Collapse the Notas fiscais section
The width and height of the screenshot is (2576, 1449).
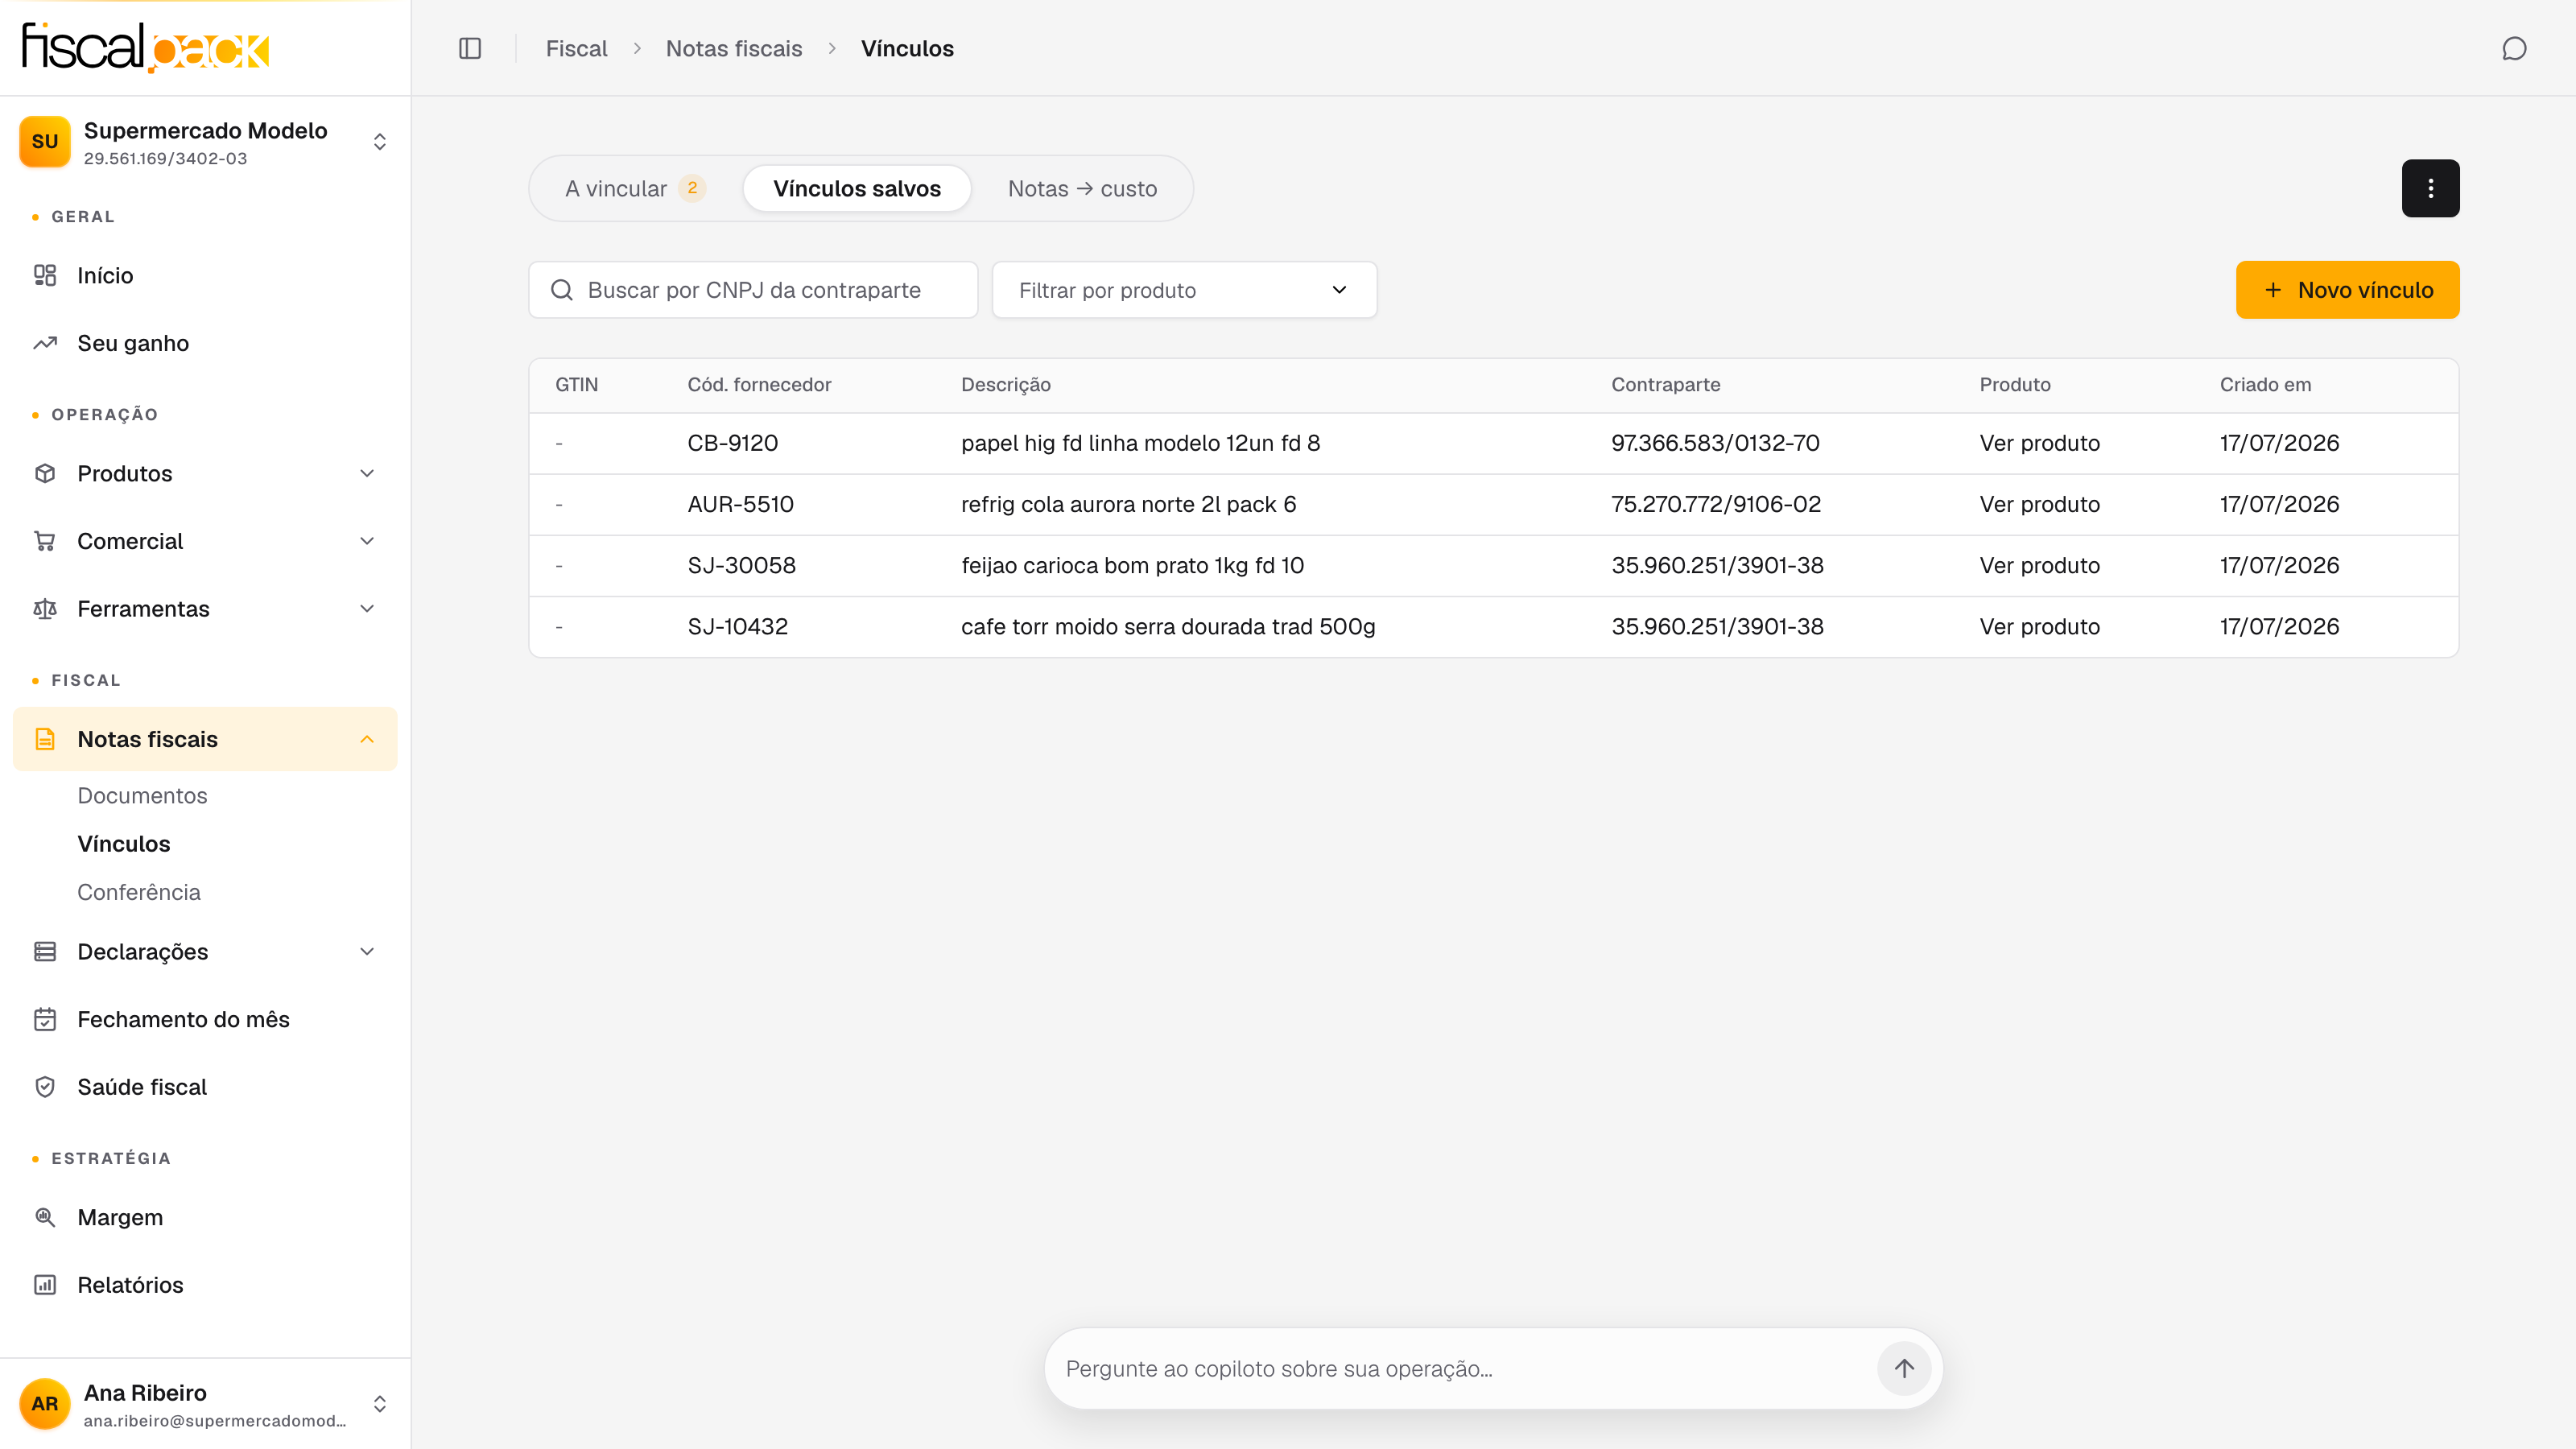205,739
